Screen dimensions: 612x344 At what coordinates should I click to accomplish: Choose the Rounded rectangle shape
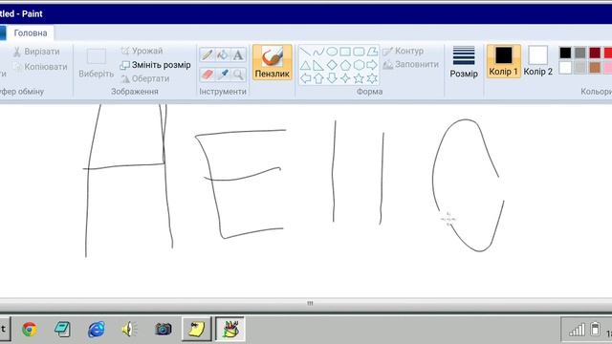pos(359,52)
